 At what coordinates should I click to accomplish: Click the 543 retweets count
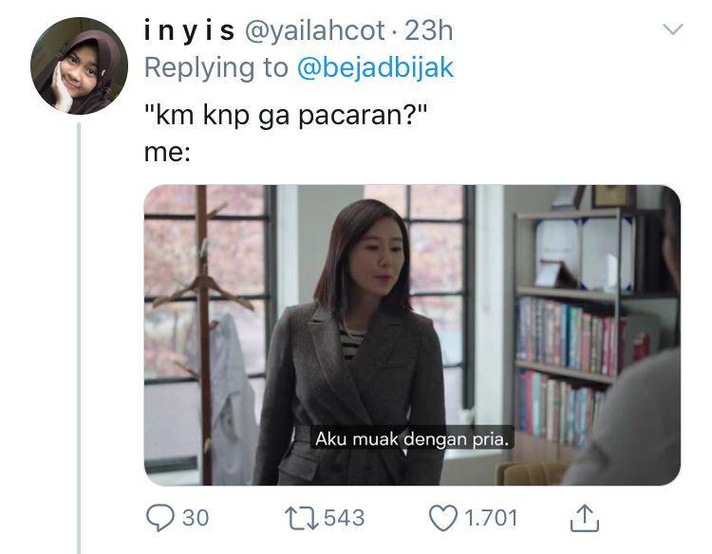(345, 518)
